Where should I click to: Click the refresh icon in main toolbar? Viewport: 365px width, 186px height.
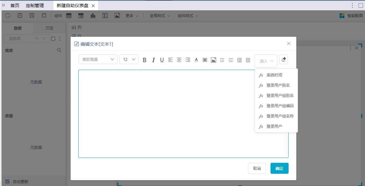click(x=8, y=15)
